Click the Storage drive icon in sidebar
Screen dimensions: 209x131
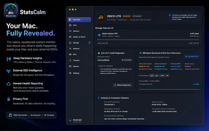pos(70,43)
